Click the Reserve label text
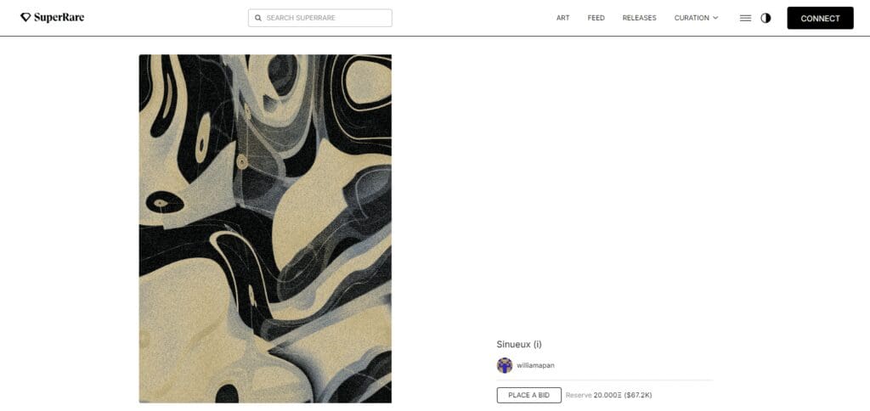The height and width of the screenshot is (411, 870). [x=578, y=396]
